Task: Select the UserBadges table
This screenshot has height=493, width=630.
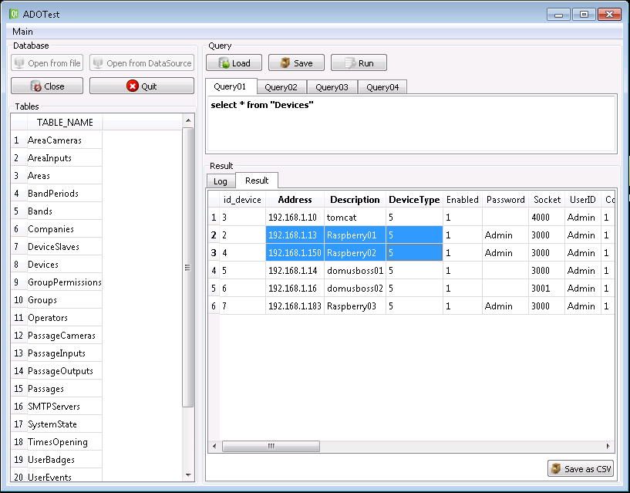Action: tap(64, 460)
